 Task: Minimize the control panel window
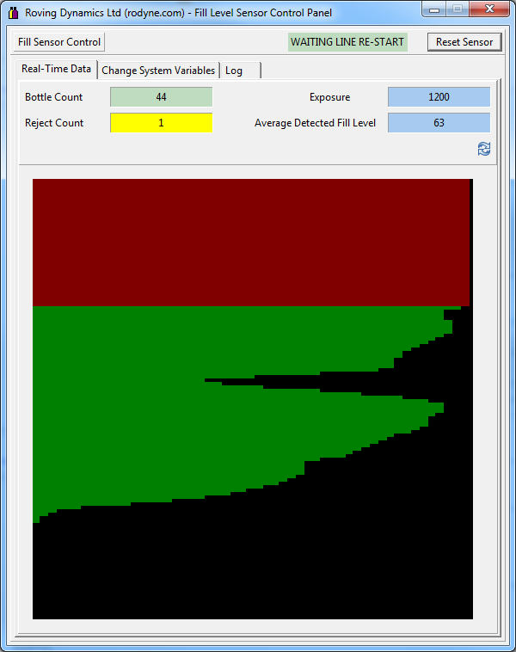point(434,9)
